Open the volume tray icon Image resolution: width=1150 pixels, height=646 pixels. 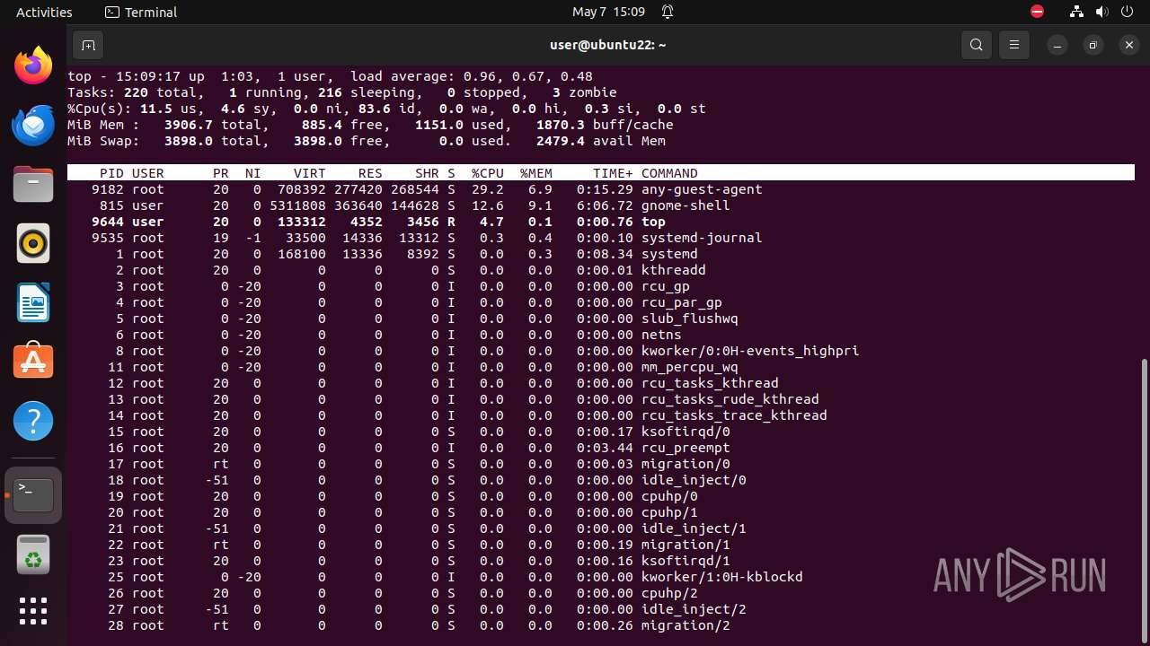[x=1101, y=12]
